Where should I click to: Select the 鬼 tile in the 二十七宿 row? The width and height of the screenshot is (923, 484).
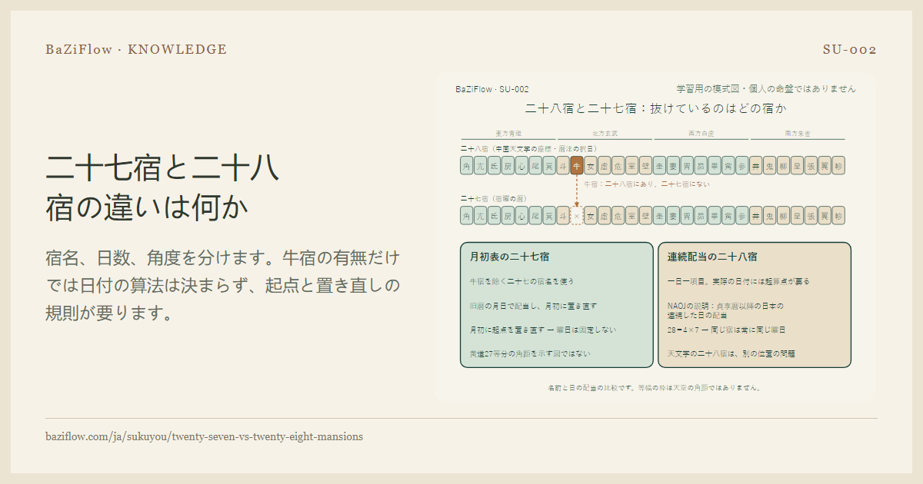[x=769, y=216]
